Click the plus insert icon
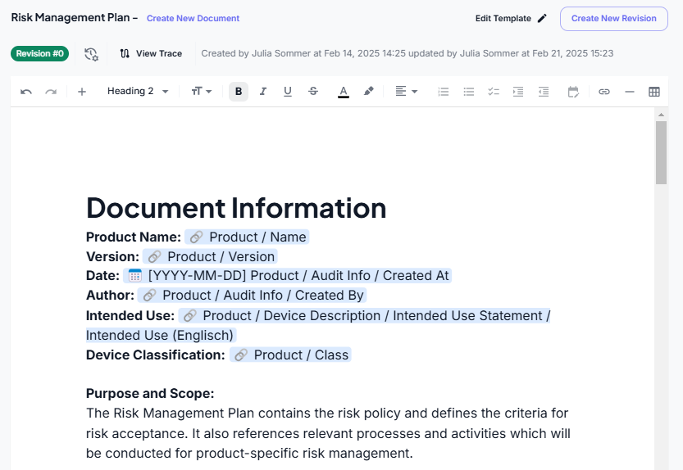 (82, 92)
